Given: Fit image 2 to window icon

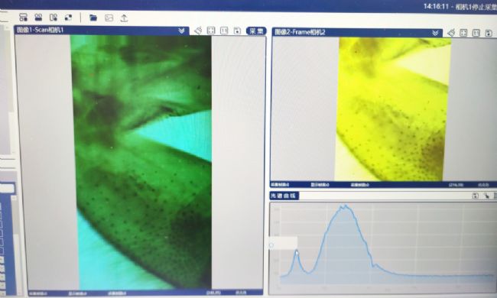Looking at the screenshot, I should [x=463, y=33].
